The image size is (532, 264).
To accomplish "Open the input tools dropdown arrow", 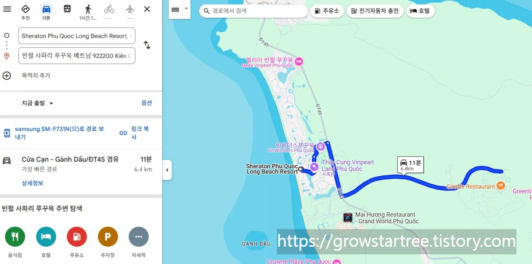I will pyautogui.click(x=186, y=9).
